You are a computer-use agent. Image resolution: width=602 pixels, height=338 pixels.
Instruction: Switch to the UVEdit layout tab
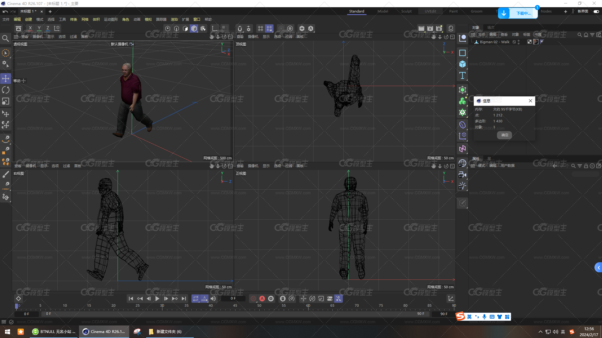pyautogui.click(x=430, y=11)
